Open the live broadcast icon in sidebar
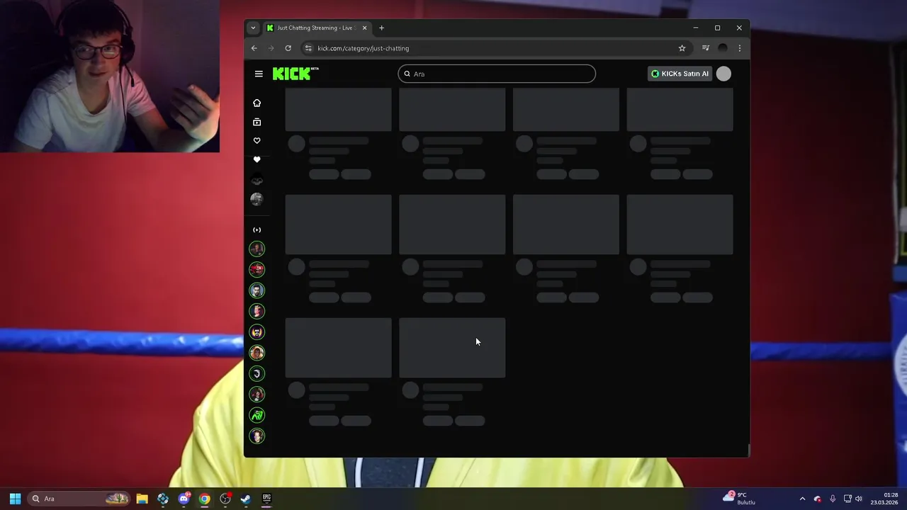This screenshot has width=907, height=510. (x=257, y=229)
